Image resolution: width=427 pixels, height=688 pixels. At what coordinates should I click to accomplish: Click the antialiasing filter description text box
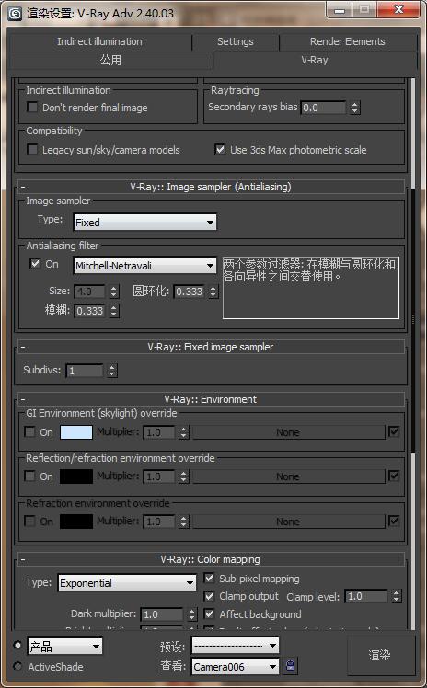[x=311, y=287]
